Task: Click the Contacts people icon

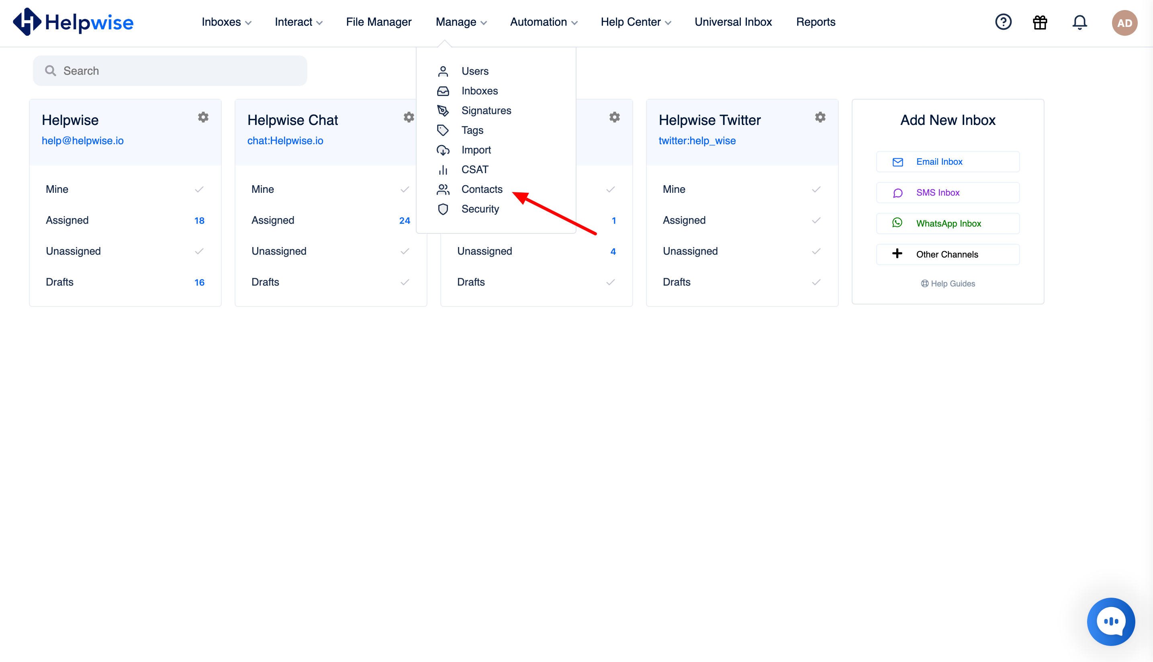Action: click(443, 189)
